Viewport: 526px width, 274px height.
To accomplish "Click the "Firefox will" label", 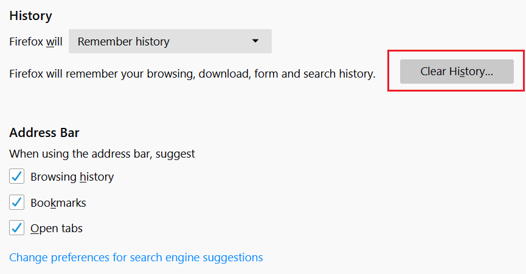I will [35, 42].
